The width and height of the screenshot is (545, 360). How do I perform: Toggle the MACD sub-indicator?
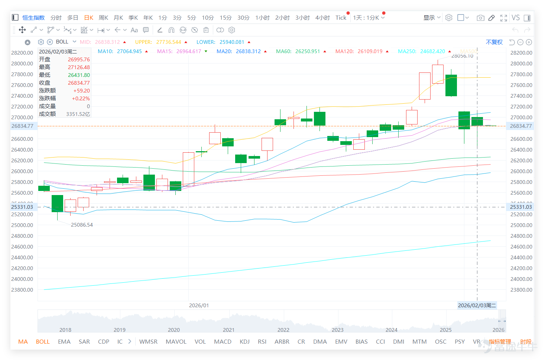point(223,341)
